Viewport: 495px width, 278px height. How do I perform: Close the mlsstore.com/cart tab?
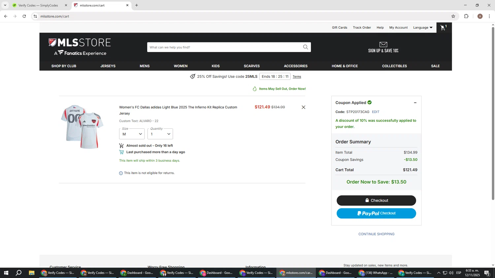[127, 5]
